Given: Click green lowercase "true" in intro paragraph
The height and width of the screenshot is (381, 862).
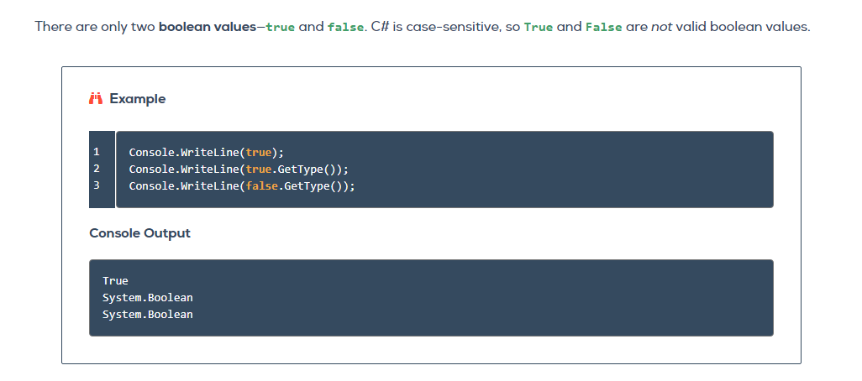Looking at the screenshot, I should click(x=281, y=27).
